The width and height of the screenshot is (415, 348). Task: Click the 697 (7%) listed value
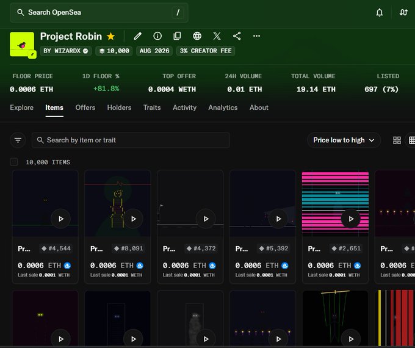click(x=381, y=89)
